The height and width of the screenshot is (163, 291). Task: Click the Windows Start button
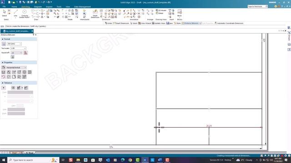(x=3, y=160)
